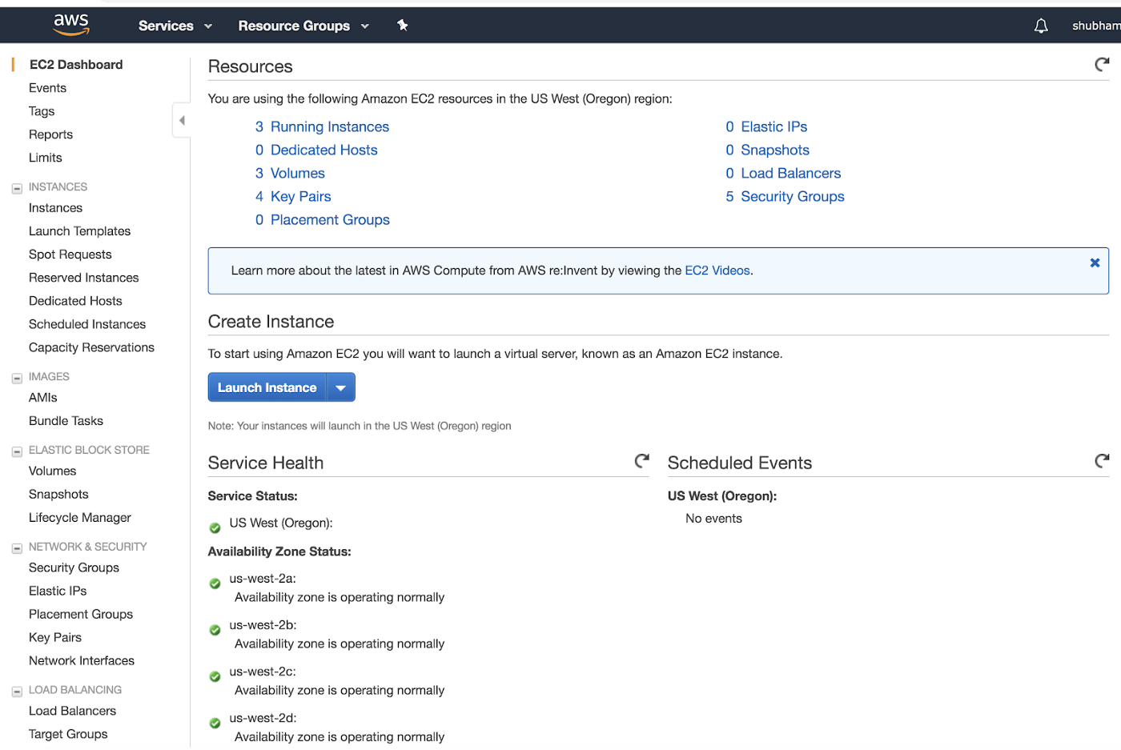Select EC2 Dashboard in the sidebar

pos(76,65)
